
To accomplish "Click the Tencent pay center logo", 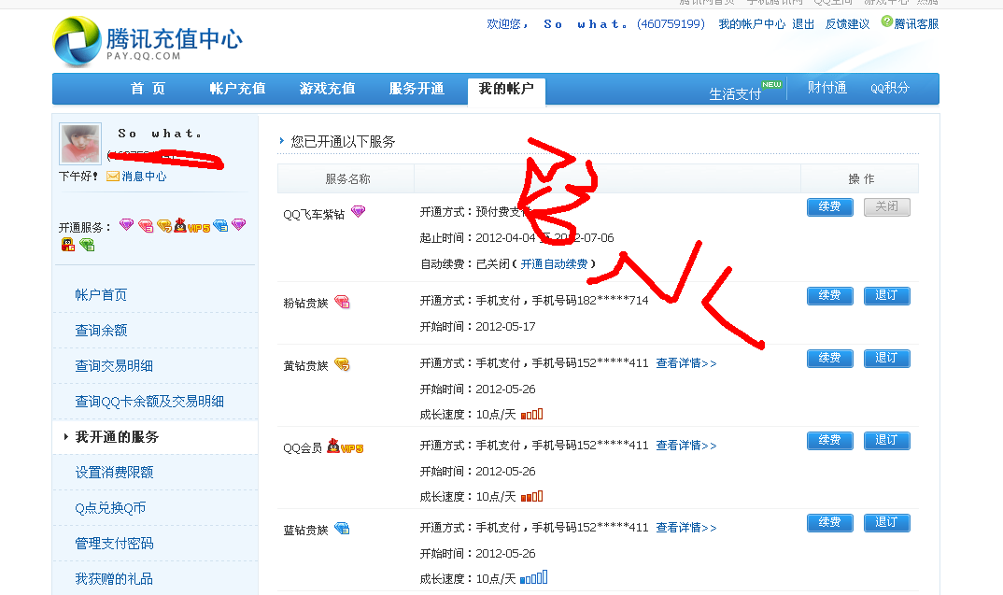I will (148, 42).
